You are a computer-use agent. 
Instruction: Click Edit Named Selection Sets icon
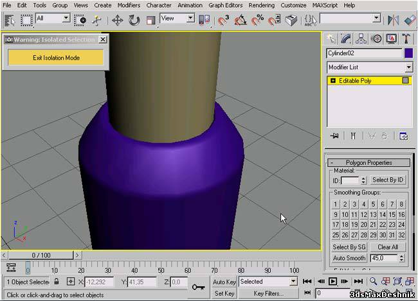pos(311,21)
